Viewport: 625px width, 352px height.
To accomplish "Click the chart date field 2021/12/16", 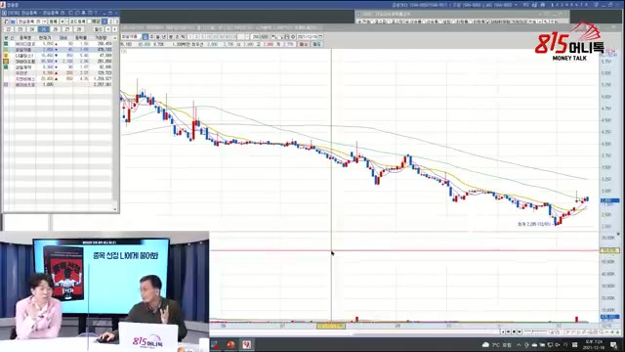I will (308, 37).
